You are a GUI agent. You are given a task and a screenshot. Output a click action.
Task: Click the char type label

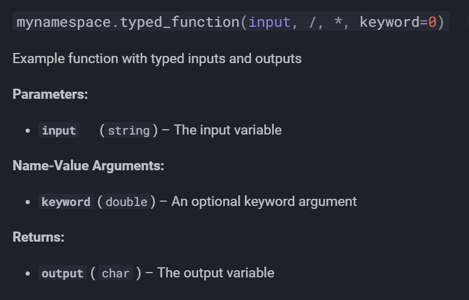click(115, 273)
